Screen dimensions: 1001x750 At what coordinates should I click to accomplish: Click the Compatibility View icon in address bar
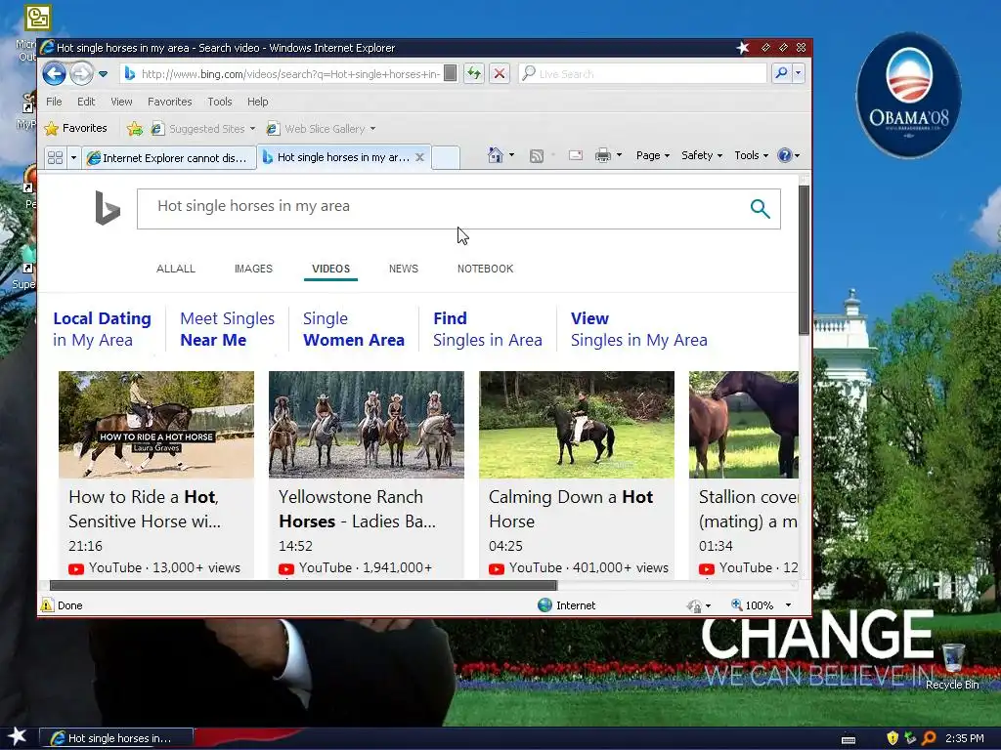[450, 73]
